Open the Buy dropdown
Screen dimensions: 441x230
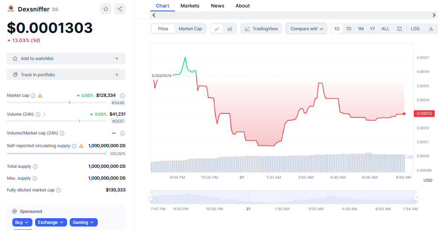[21, 223]
